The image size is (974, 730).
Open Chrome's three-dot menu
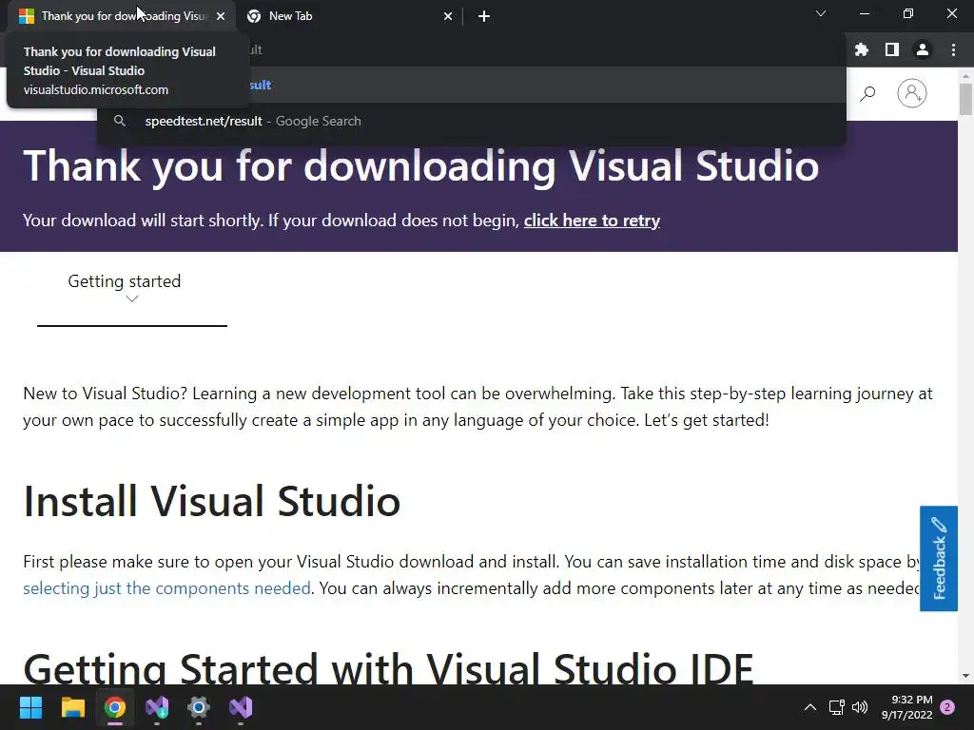point(953,49)
